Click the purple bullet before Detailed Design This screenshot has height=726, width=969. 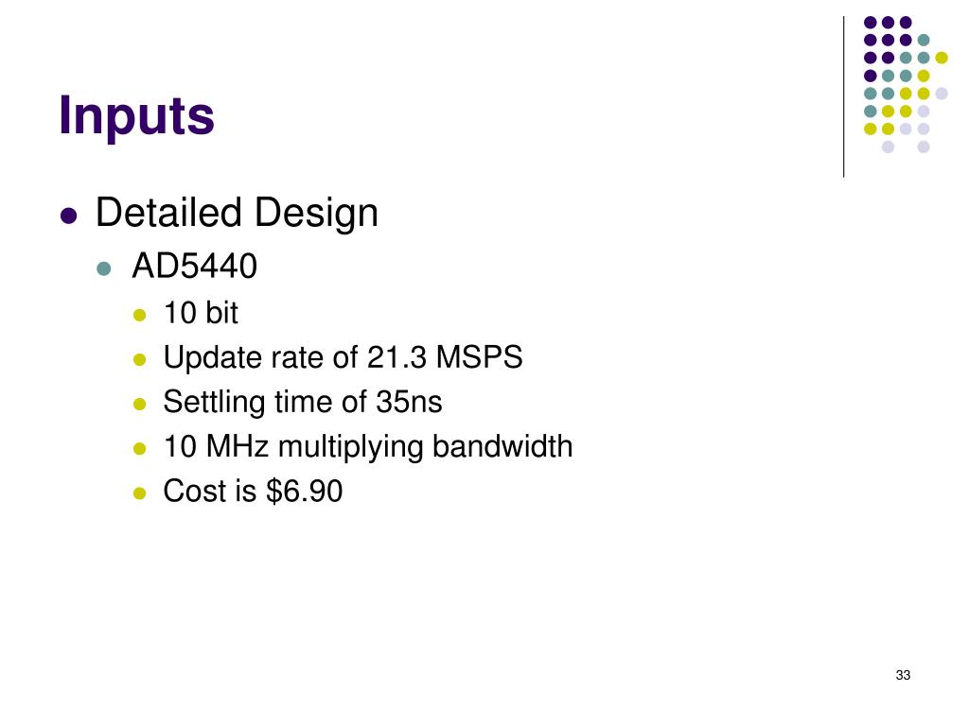click(x=68, y=216)
